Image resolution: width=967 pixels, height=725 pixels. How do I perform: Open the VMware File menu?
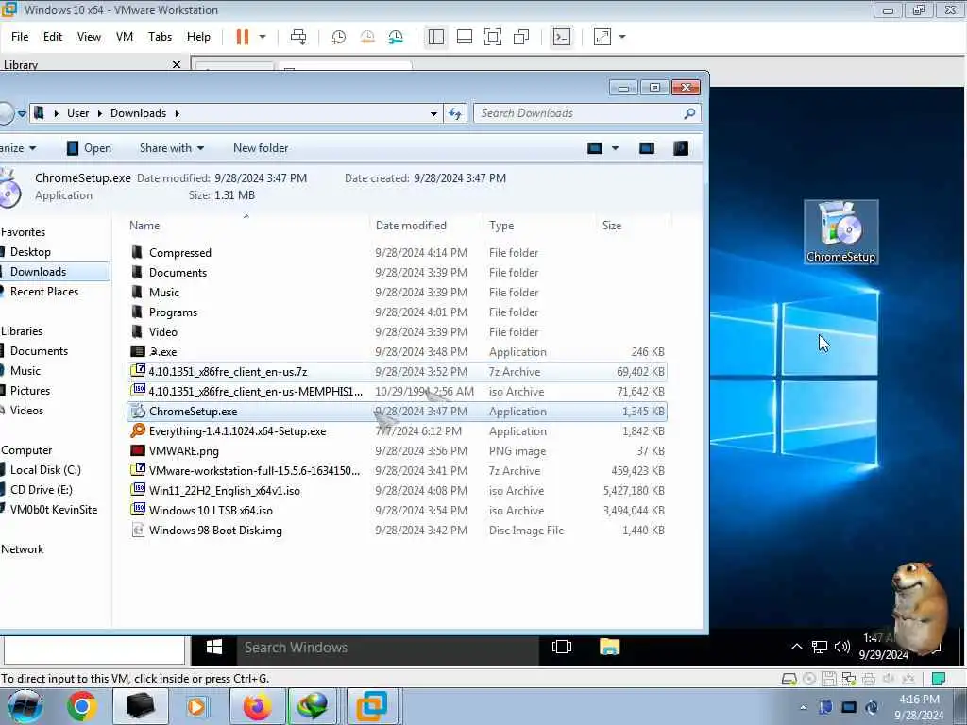pyautogui.click(x=20, y=37)
